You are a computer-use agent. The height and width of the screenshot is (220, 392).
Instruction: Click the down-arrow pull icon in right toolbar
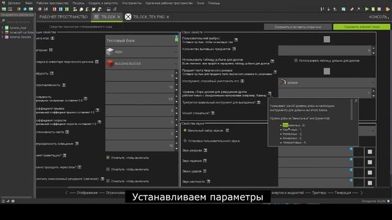coord(328,9)
